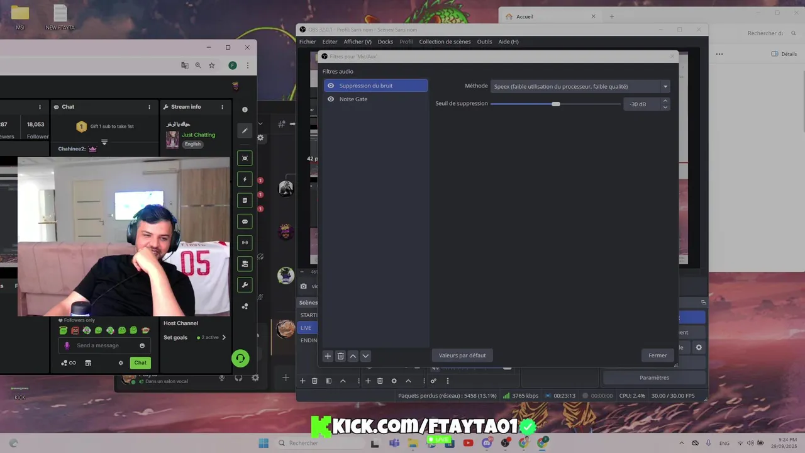Open the Outils menu in OBS
This screenshot has height=453, width=805.
pos(484,42)
